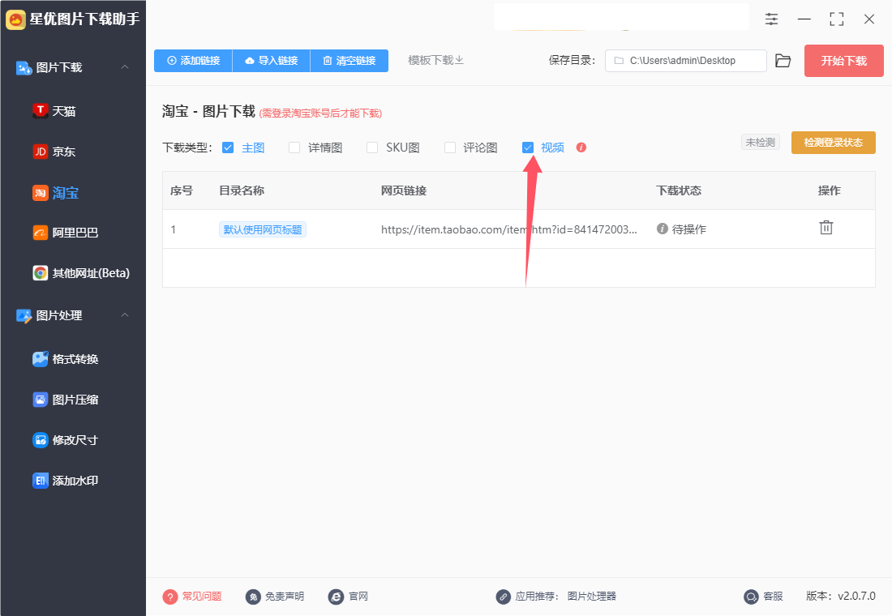The width and height of the screenshot is (892, 616).
Task: Click the red info icon beside 视频
Action: [581, 148]
